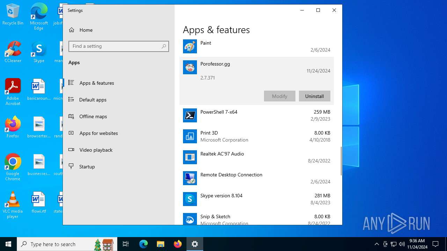Open Firefox from the taskbar
The width and height of the screenshot is (447, 251).
[178, 244]
